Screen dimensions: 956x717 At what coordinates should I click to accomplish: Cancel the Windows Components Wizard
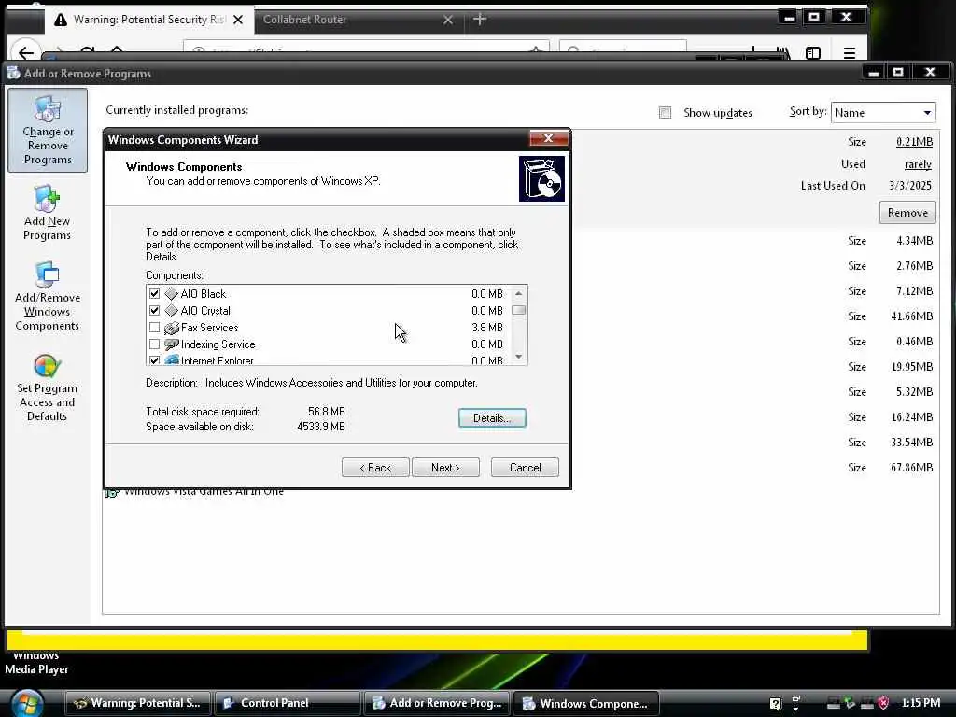tap(525, 468)
